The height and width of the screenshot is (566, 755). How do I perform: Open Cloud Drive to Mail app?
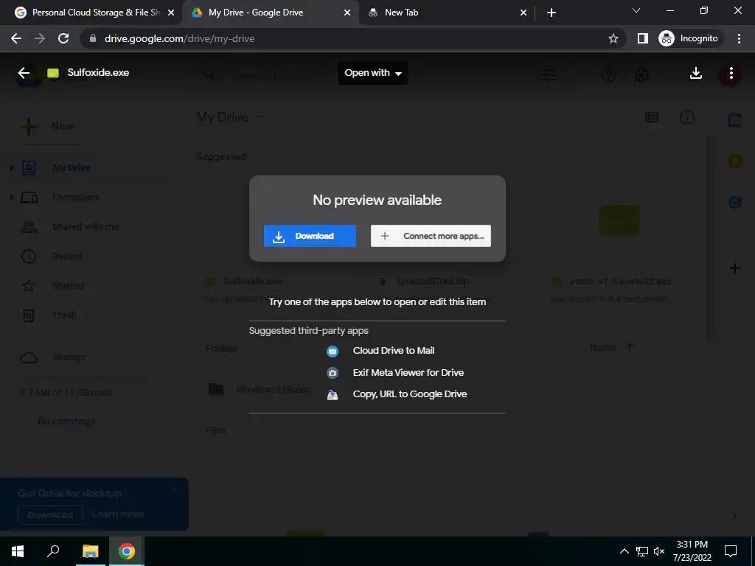click(x=394, y=350)
